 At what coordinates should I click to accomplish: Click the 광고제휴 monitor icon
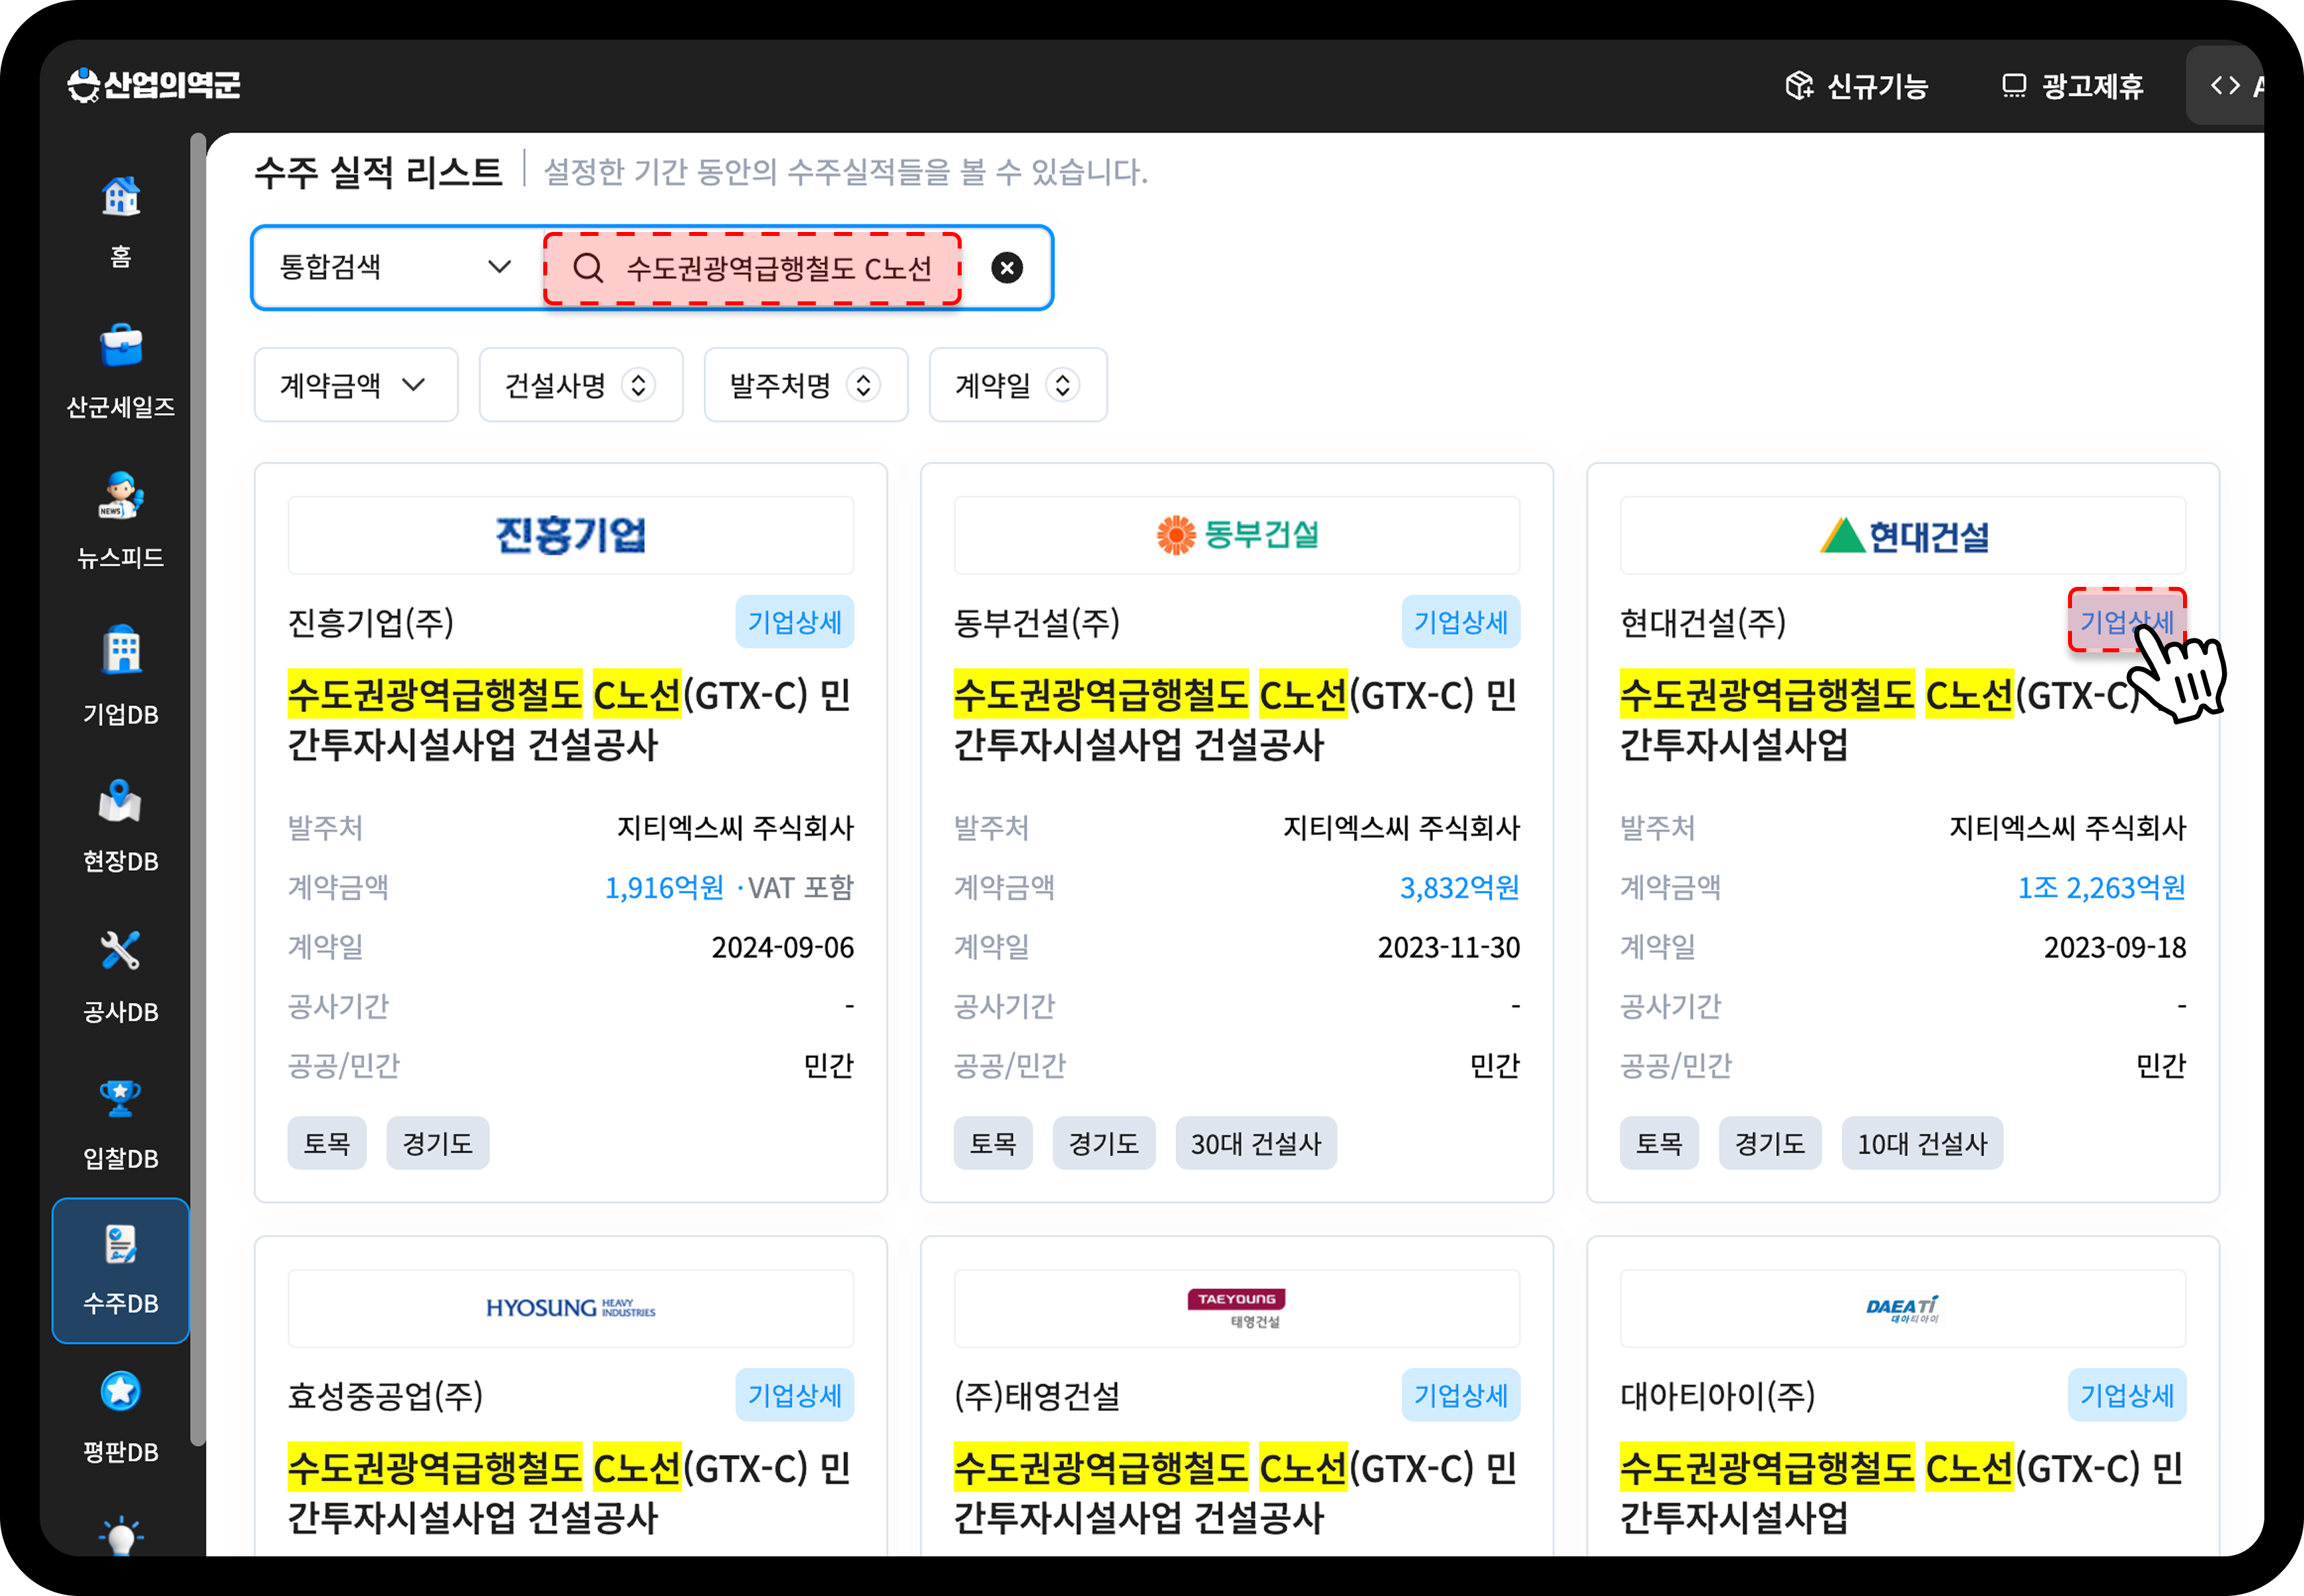2014,86
